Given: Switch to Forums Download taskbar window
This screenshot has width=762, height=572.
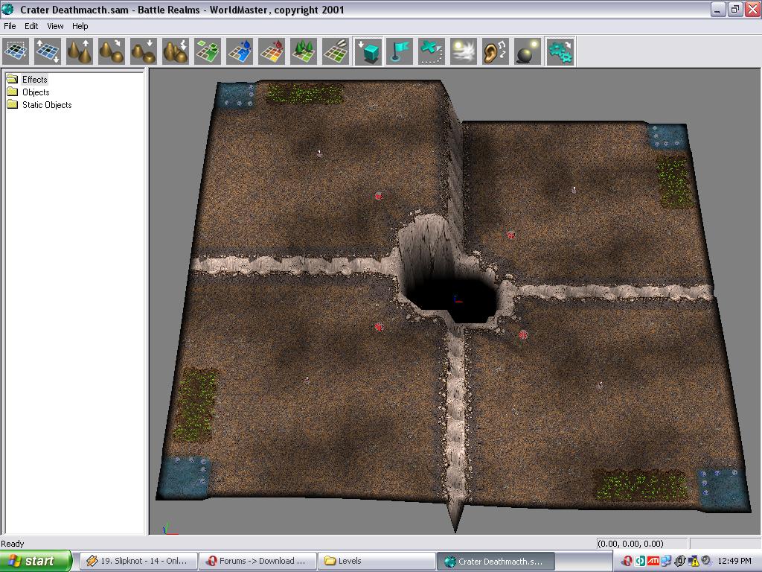Looking at the screenshot, I should click(257, 561).
